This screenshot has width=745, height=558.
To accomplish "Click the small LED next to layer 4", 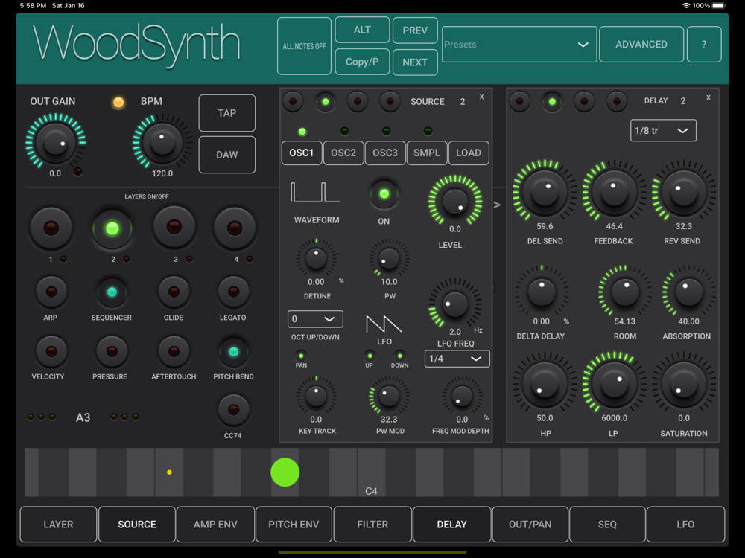I will click(250, 259).
